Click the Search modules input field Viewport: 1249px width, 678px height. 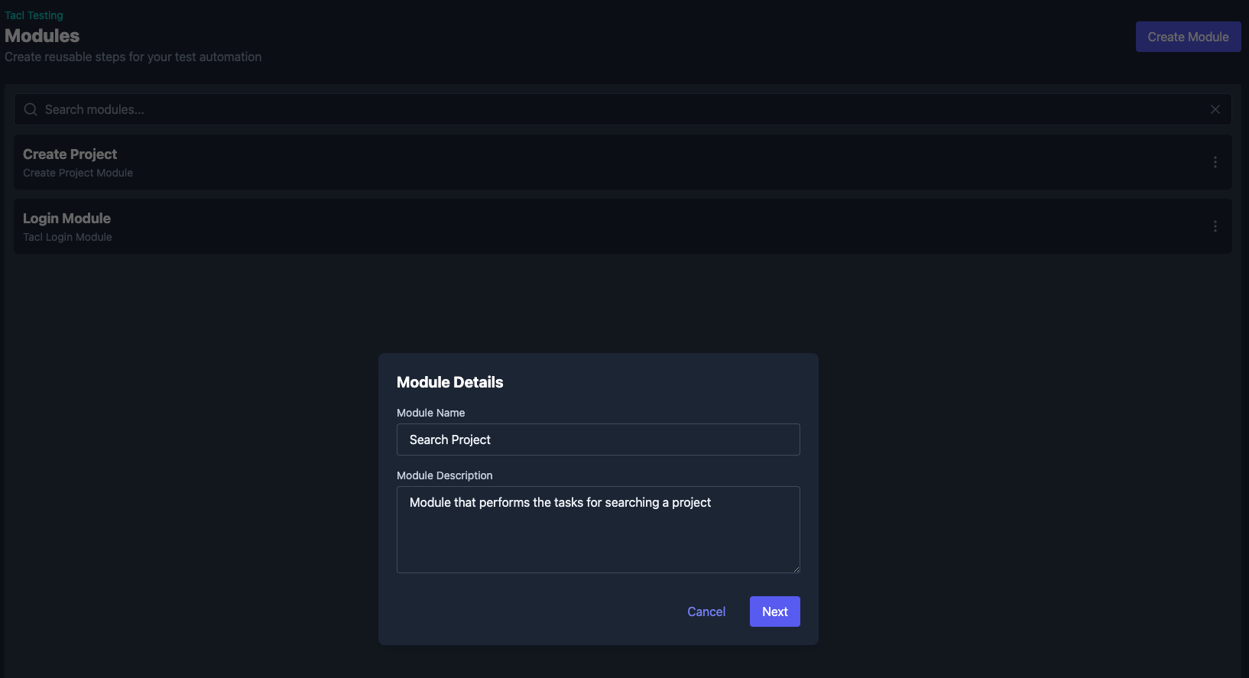[x=622, y=109]
